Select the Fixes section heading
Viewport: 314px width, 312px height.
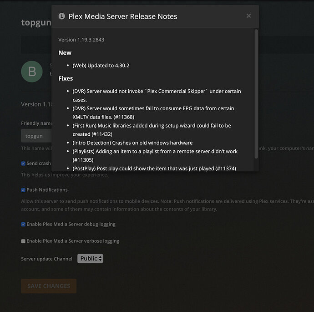click(66, 78)
